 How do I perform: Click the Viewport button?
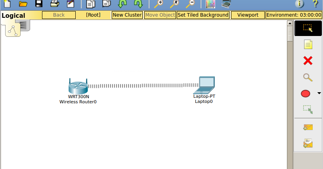pos(248,15)
